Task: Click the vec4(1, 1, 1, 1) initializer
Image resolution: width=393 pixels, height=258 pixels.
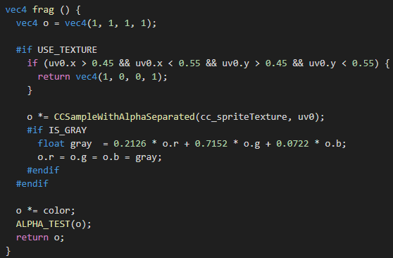Action: click(108, 23)
